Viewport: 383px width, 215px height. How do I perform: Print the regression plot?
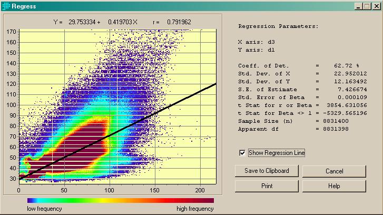(267, 186)
